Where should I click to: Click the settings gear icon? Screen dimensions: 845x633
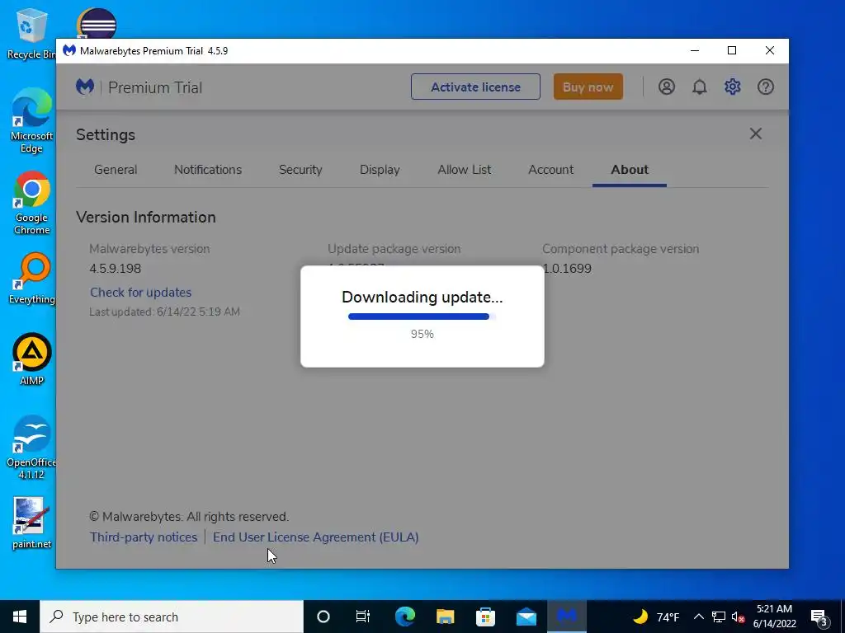(x=733, y=87)
